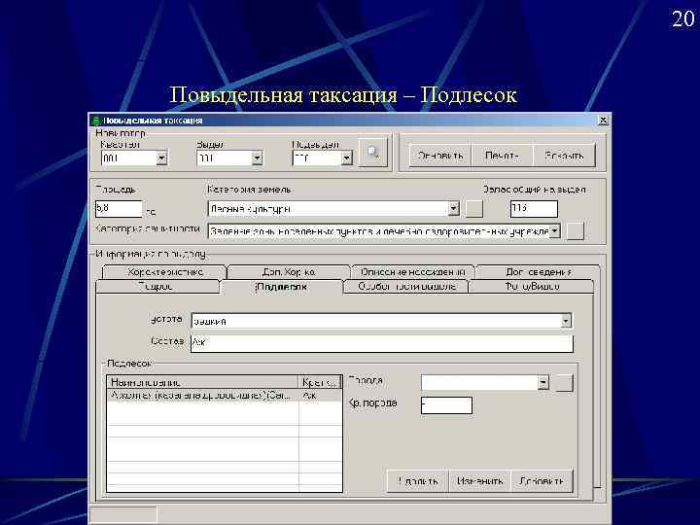This screenshot has height=525, width=700.
Task: Click the Обновить button
Action: (440, 156)
